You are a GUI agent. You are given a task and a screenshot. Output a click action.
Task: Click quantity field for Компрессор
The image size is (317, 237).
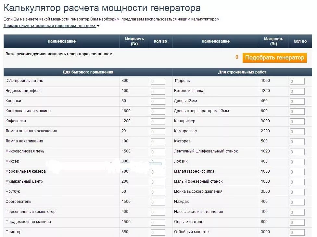click(297, 132)
